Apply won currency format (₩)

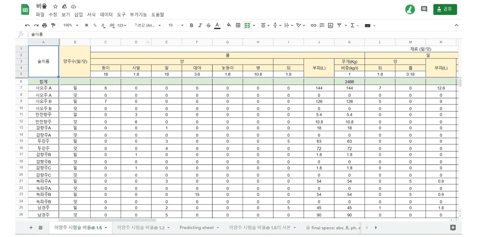tap(86, 25)
